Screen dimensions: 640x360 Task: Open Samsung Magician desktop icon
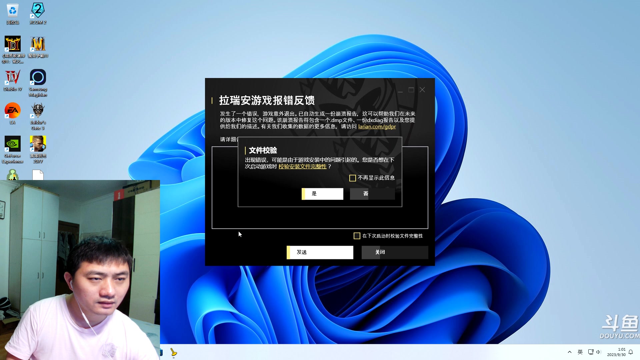coord(38,83)
